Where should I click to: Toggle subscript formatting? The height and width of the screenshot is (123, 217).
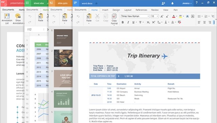tap(148, 22)
